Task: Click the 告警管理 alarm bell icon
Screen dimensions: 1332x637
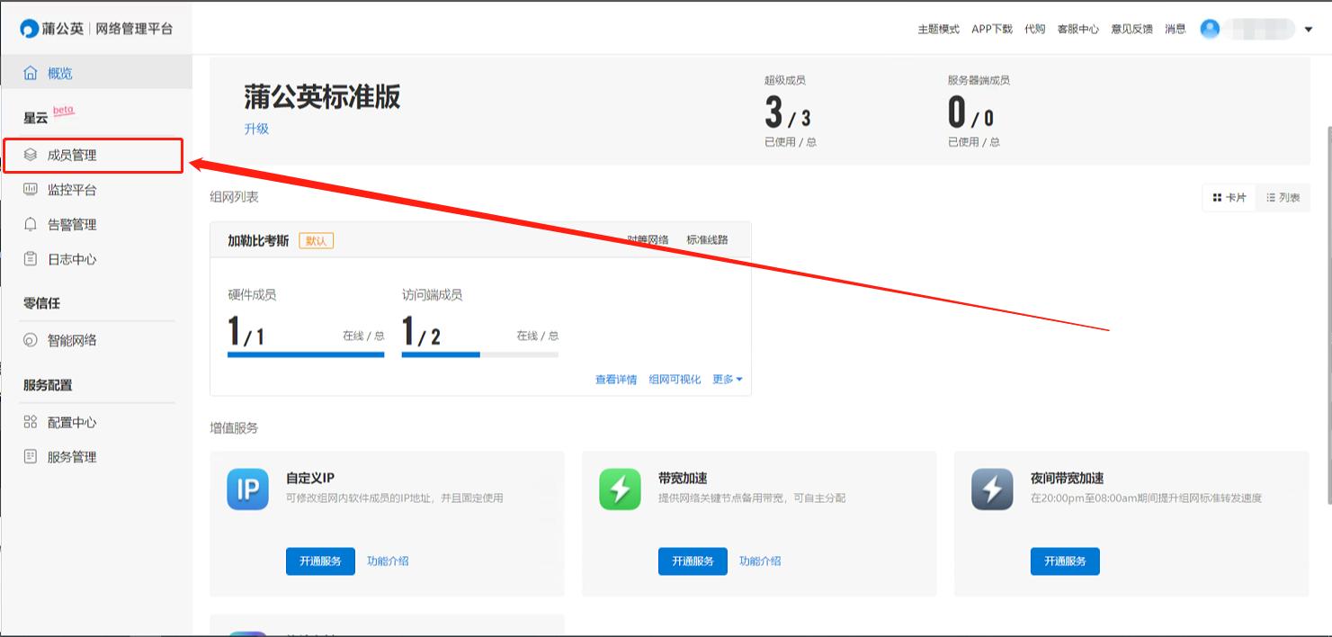Action: [32, 224]
